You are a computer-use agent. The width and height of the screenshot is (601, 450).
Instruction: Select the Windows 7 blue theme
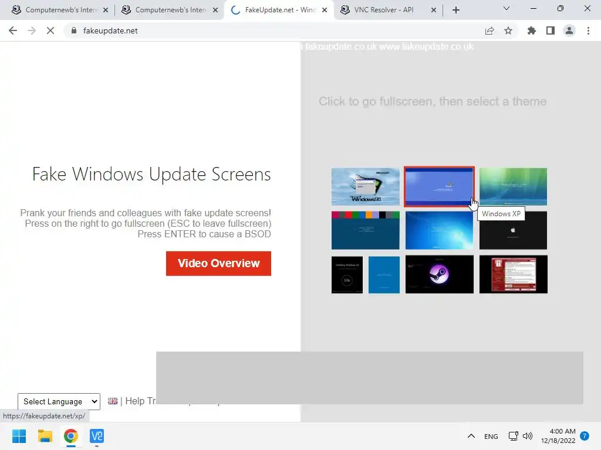click(x=439, y=230)
